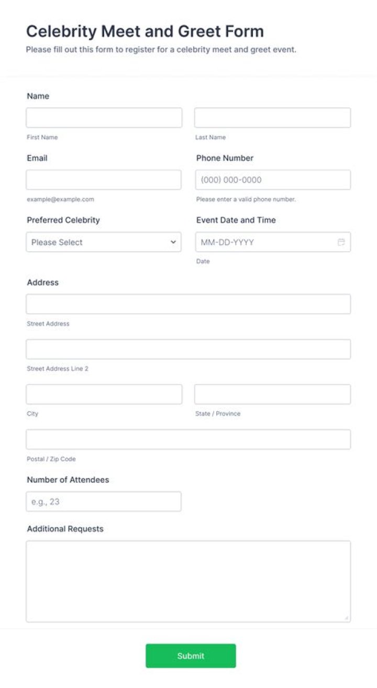The width and height of the screenshot is (377, 688).
Task: Focus the Email input field
Action: tap(104, 180)
